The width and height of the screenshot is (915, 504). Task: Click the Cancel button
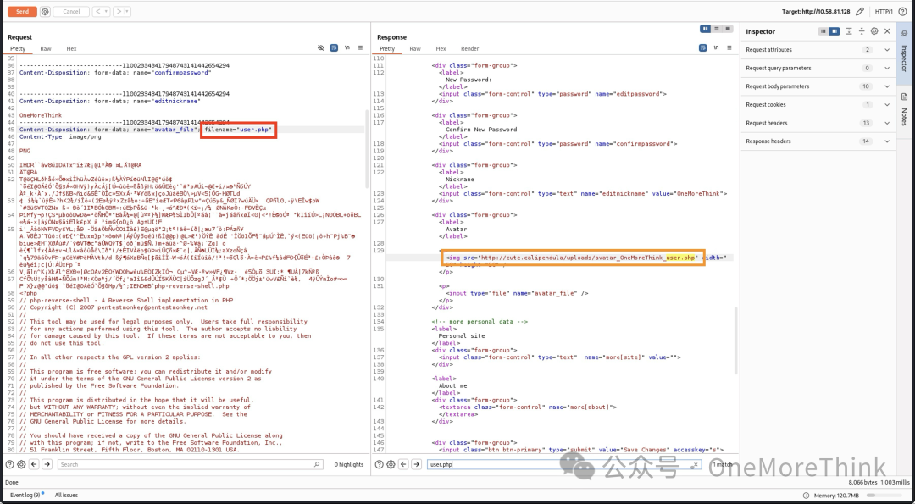point(71,12)
